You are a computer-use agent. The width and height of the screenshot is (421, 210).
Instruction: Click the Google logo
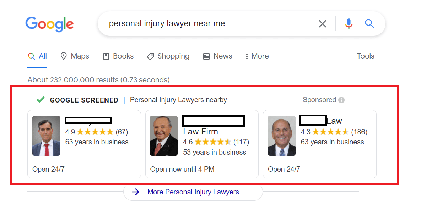(49, 24)
